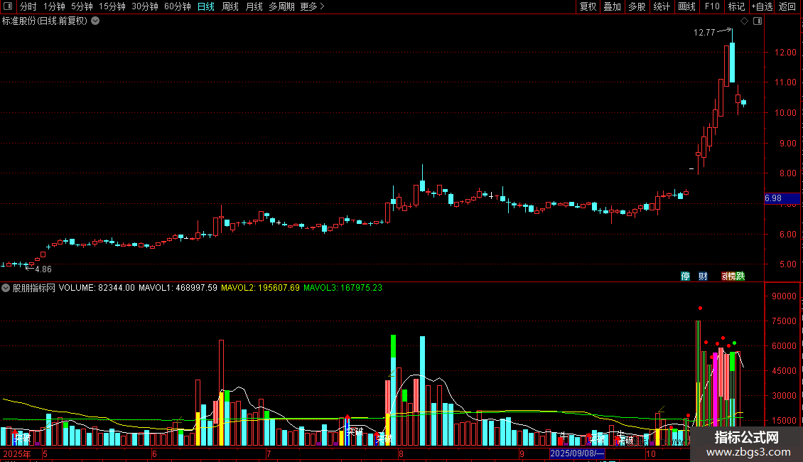803x462 pixels.
Task: Select the 15分钟 period tab
Action: click(112, 6)
